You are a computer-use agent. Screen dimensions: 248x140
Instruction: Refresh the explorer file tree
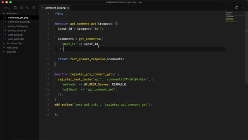[x=28, y=8]
